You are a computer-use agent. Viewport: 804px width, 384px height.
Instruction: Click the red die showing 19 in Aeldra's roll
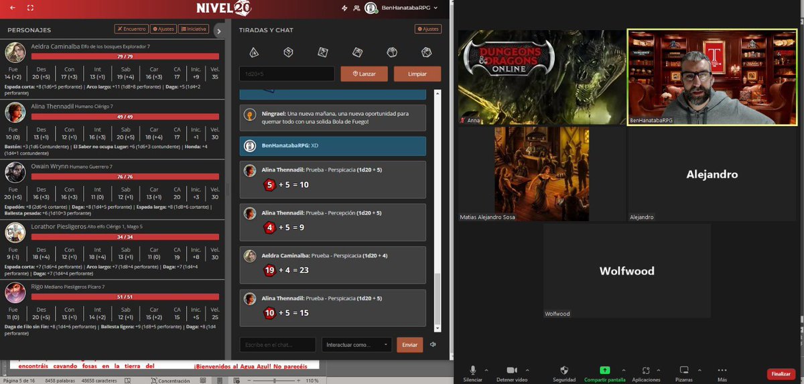[x=270, y=270]
